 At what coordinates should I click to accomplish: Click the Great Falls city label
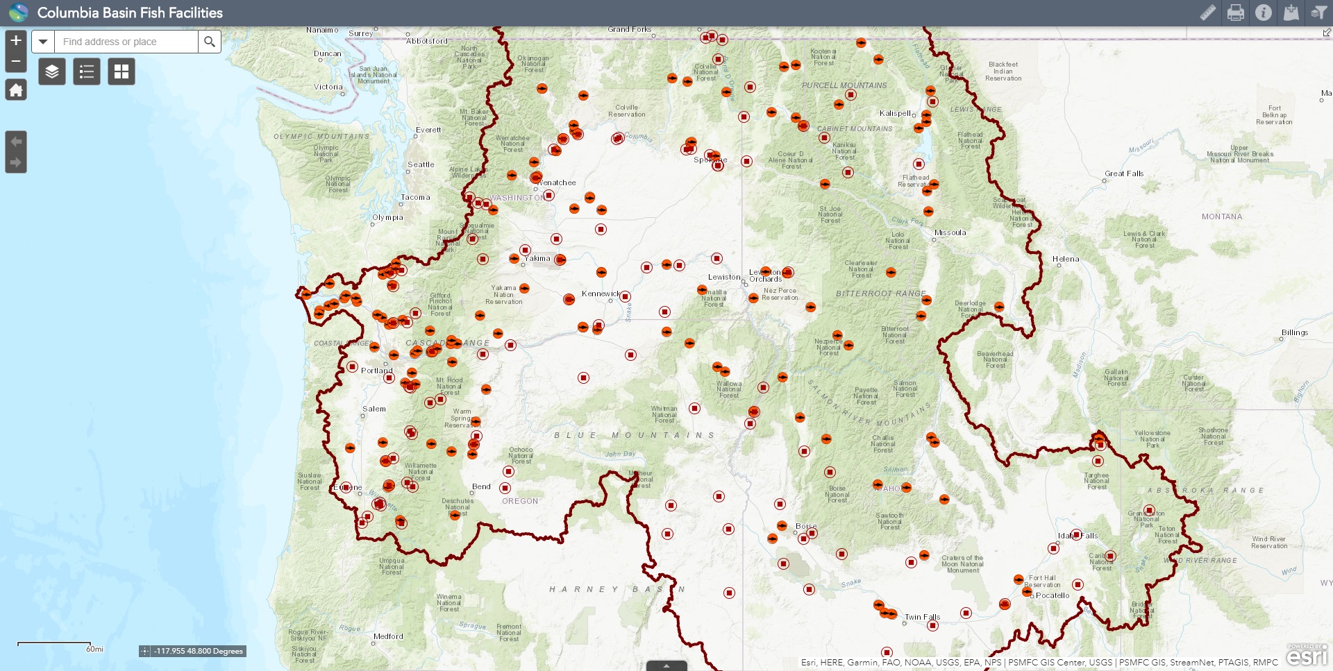coord(1124,173)
